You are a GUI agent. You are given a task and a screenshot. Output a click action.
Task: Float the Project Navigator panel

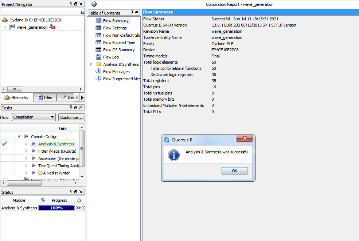click(x=76, y=4)
